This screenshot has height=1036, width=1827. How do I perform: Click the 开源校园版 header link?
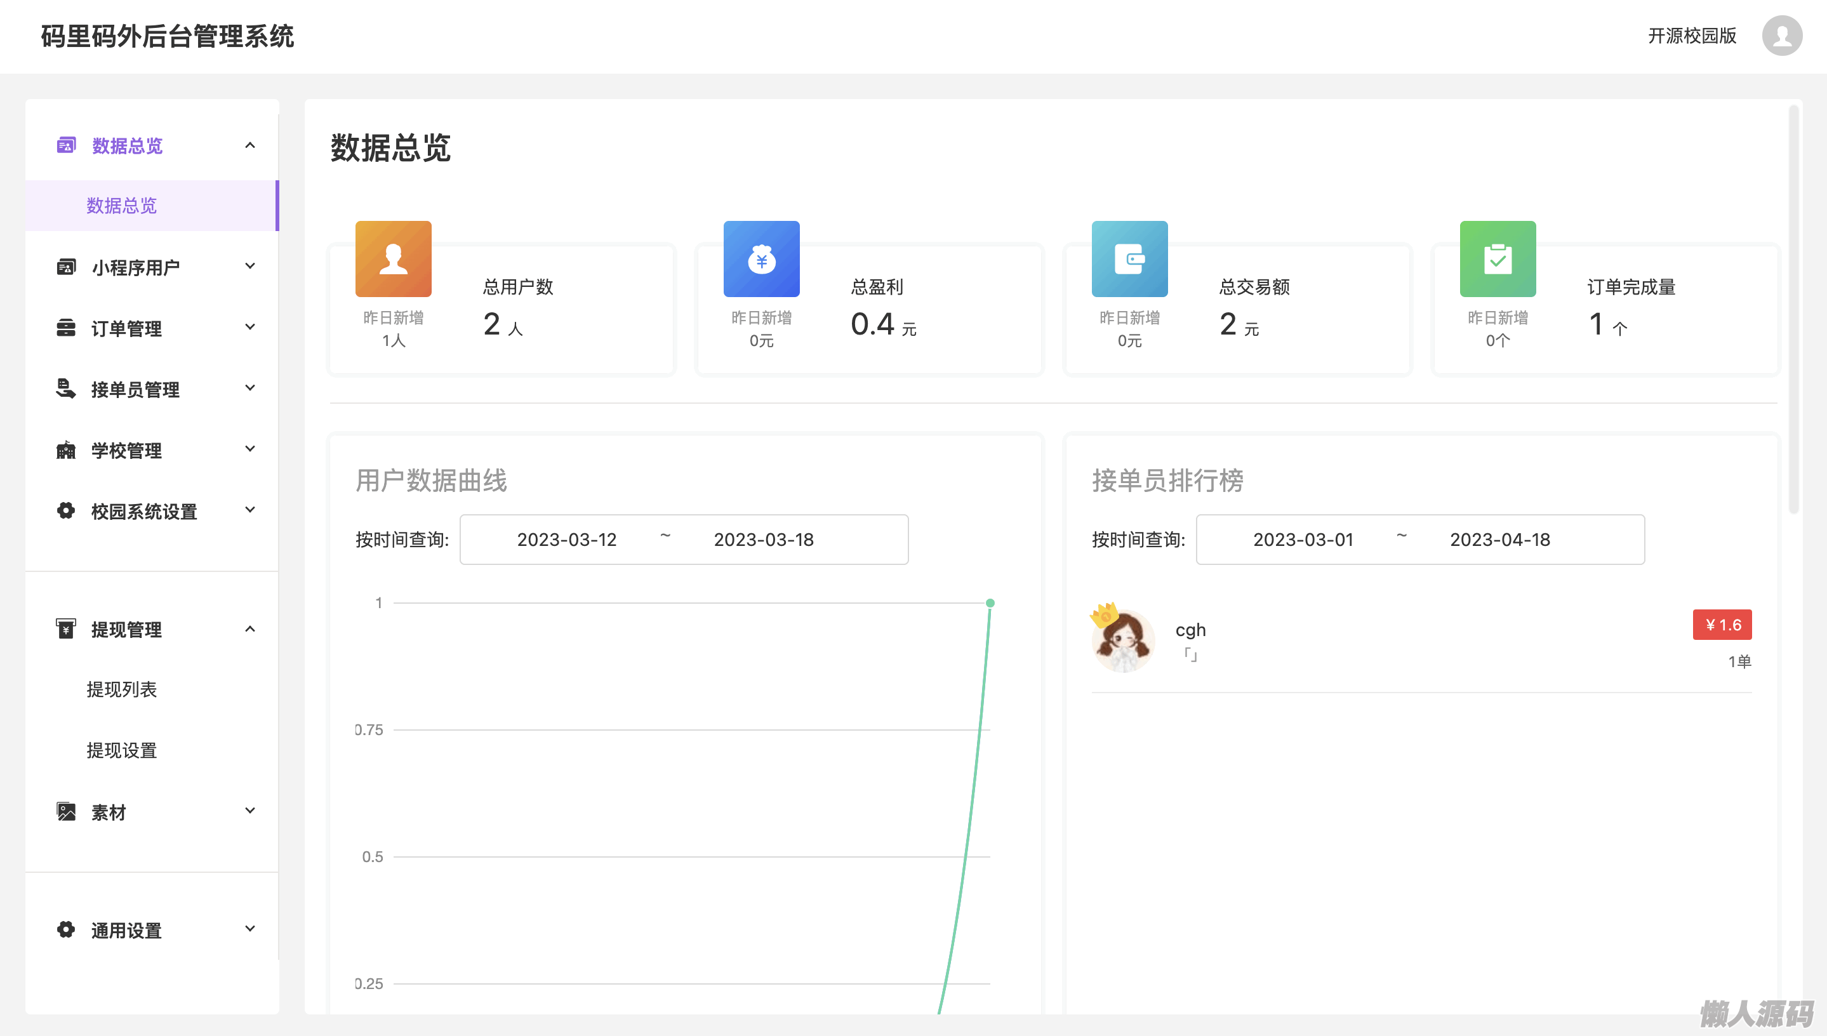[x=1692, y=36]
